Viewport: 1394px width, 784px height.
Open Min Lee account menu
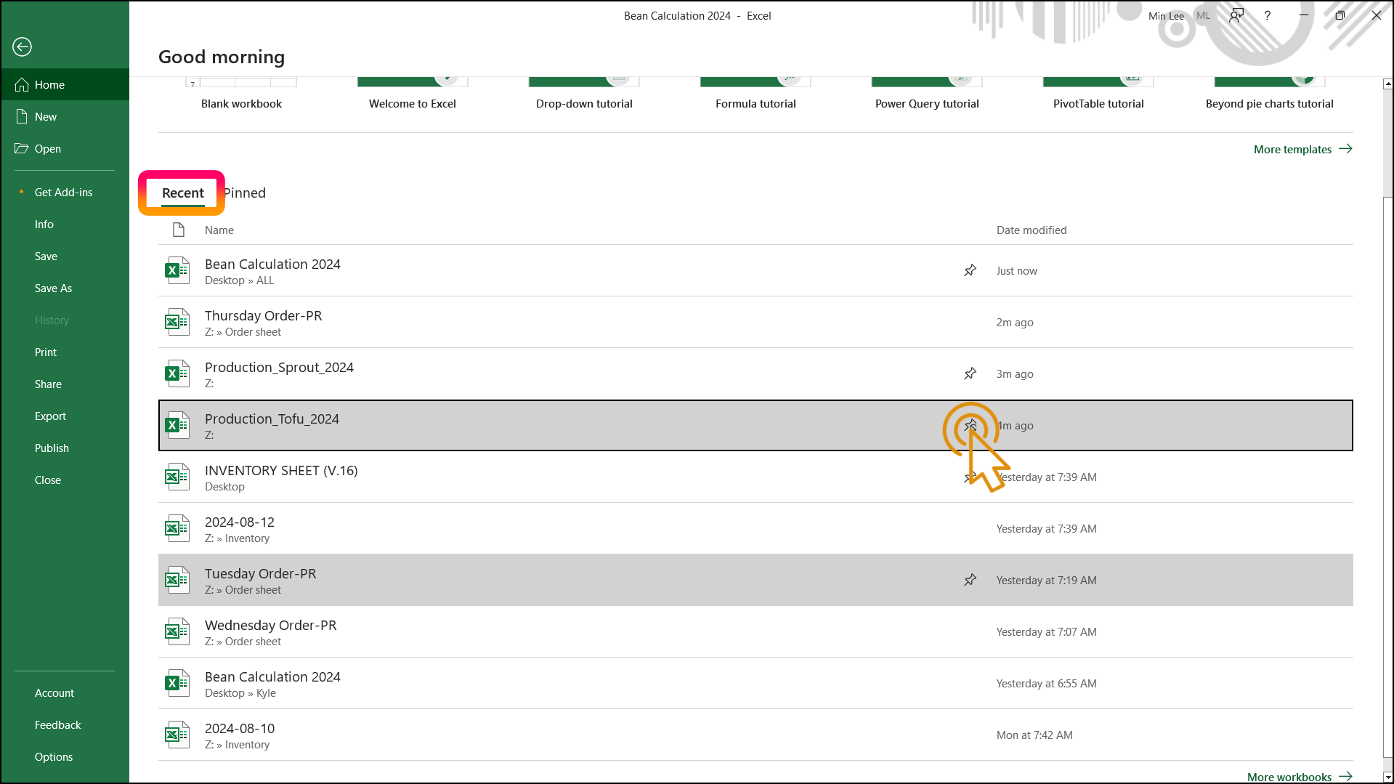(x=1165, y=16)
